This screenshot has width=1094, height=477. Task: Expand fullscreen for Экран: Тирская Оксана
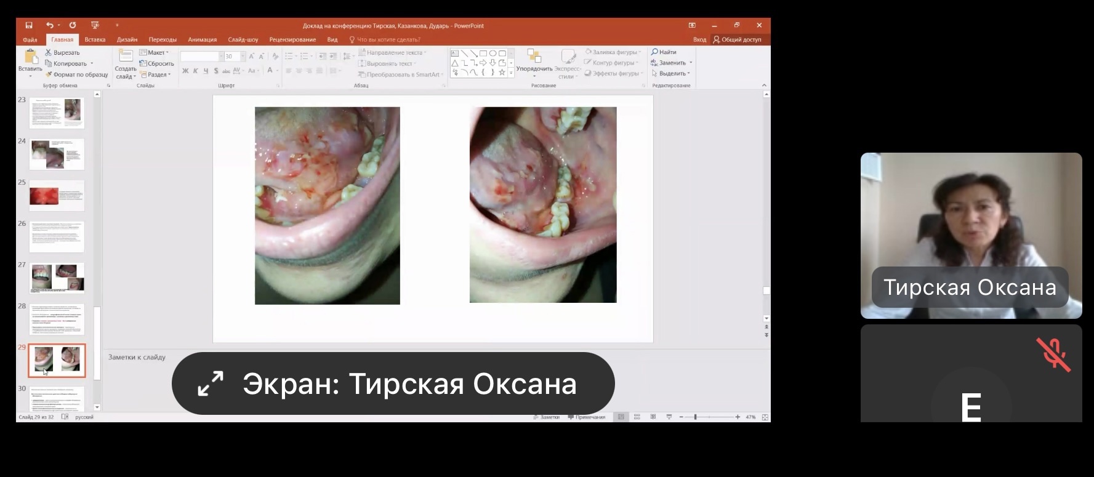point(210,383)
